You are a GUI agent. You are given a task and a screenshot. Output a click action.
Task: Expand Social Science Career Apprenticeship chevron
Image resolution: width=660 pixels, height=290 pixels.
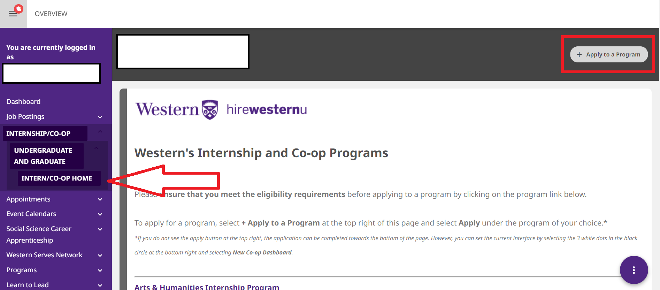pyautogui.click(x=100, y=229)
